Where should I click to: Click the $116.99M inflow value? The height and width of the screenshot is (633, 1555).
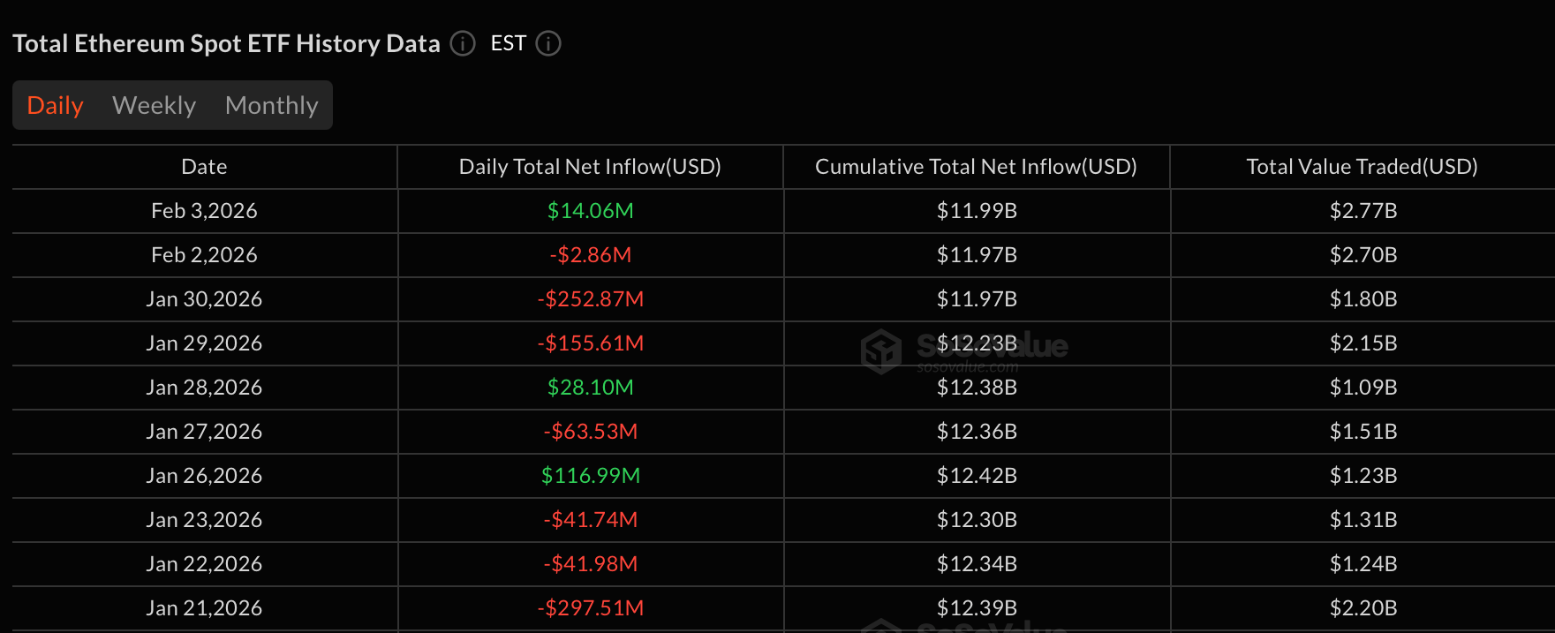click(590, 476)
